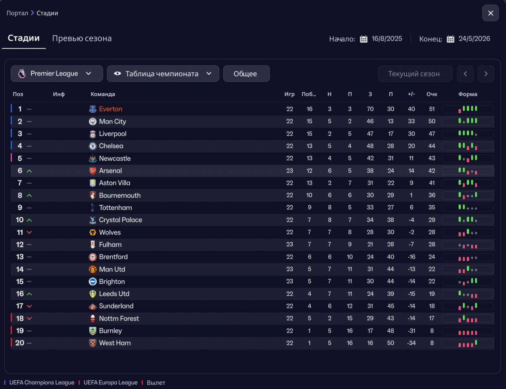Click the end date calendar icon
The width and height of the screenshot is (506, 389).
point(450,39)
